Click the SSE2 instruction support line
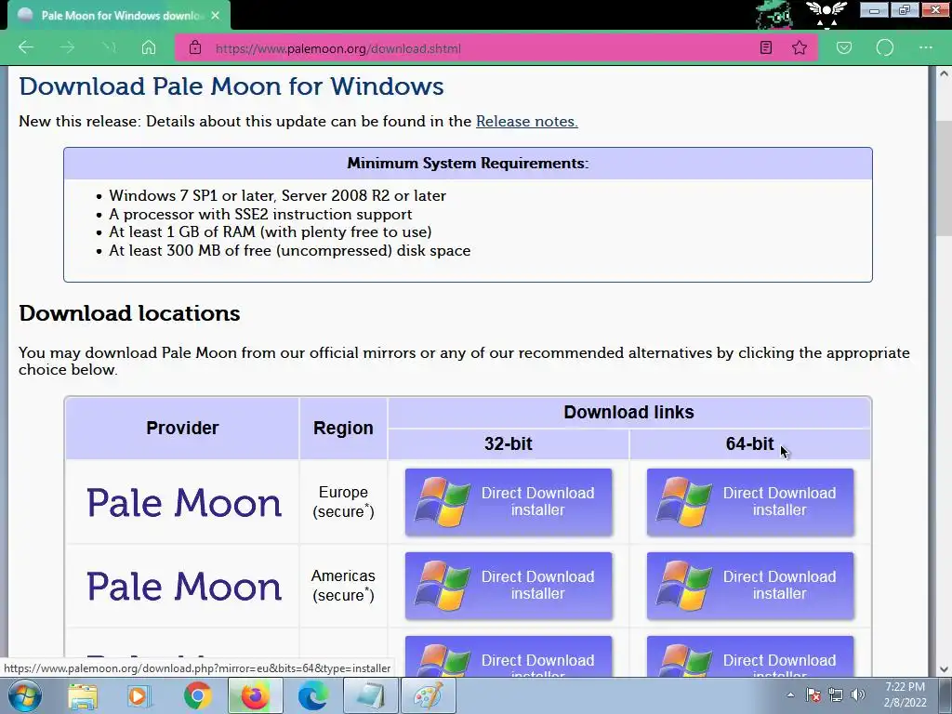This screenshot has width=952, height=714. click(x=260, y=215)
